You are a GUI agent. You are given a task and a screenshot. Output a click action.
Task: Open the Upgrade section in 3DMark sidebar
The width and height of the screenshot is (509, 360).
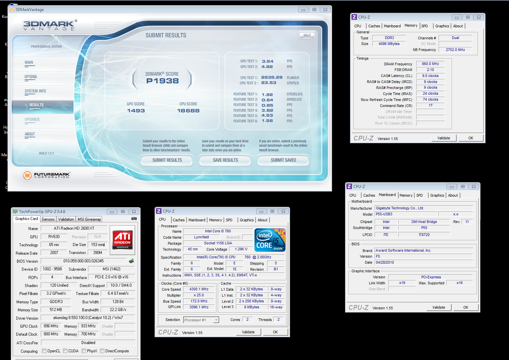43,121
